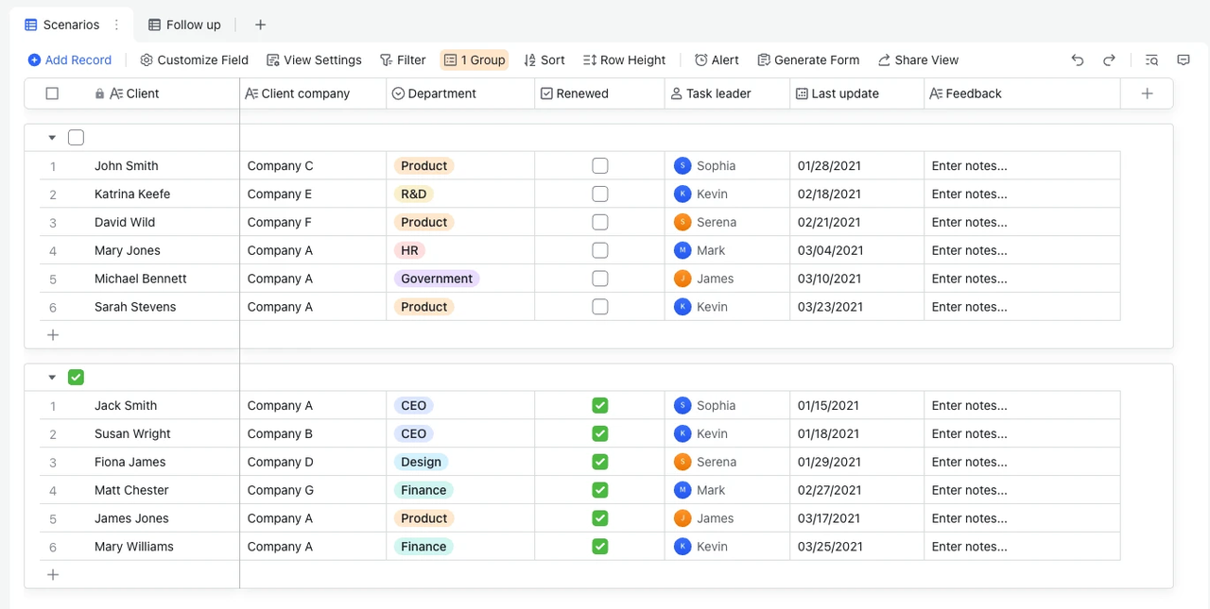Check Renewed for Mary Jones
Screen dimensions: 1210x609
tap(599, 250)
